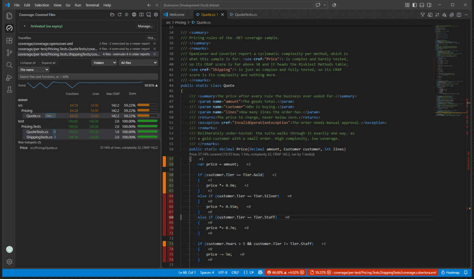This screenshot has height=279, width=474.
Task: Close the Quote.cs tab
Action: [x=222, y=15]
